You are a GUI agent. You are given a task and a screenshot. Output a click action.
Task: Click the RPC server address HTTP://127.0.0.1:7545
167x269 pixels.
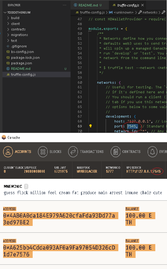[144, 171]
